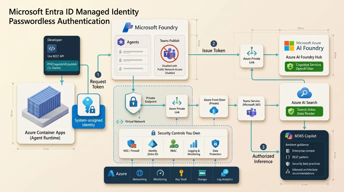Click the Log Analytics icon

(225, 173)
